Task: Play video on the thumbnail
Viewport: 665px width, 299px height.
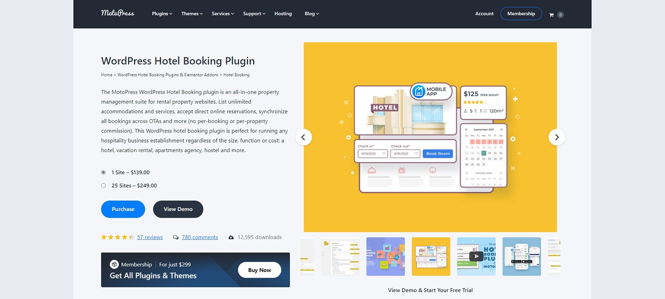Action: tap(476, 256)
